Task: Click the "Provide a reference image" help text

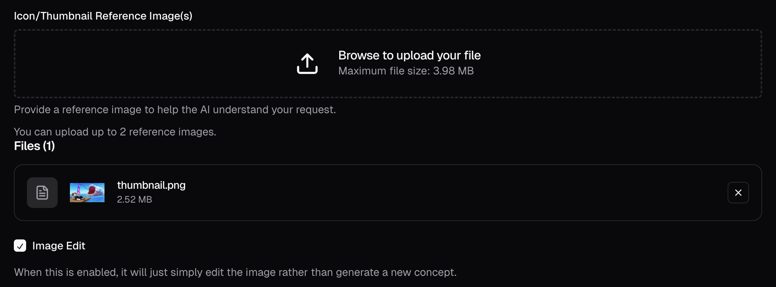Action: coord(175,110)
